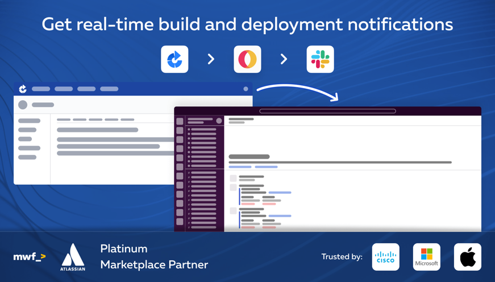Click the Slack app icon tile

(x=320, y=59)
